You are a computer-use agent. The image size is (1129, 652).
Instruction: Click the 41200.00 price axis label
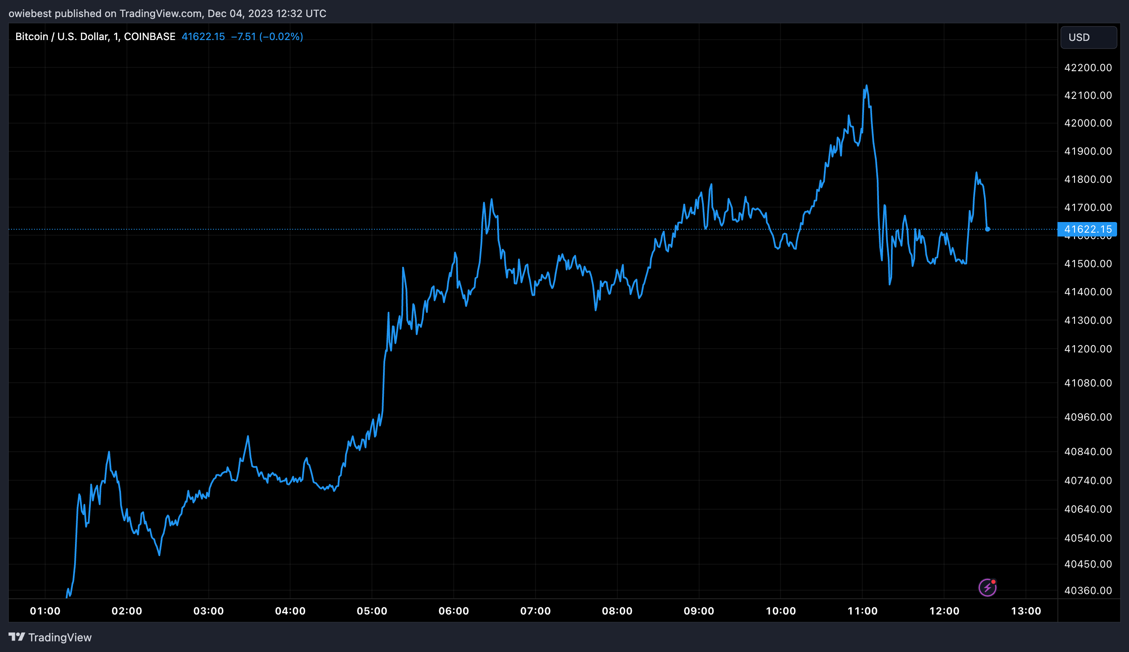[1088, 349]
